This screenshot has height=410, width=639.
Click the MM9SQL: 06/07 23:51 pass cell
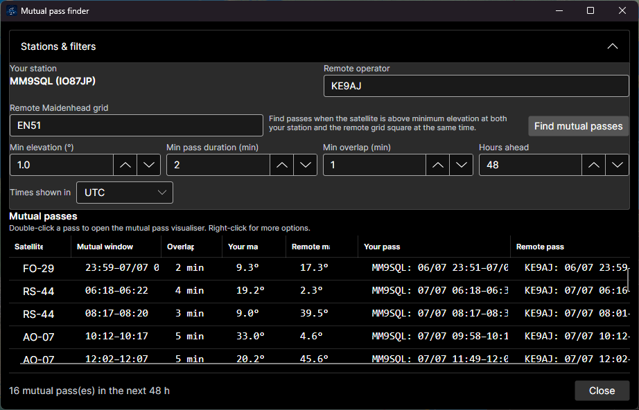point(439,267)
